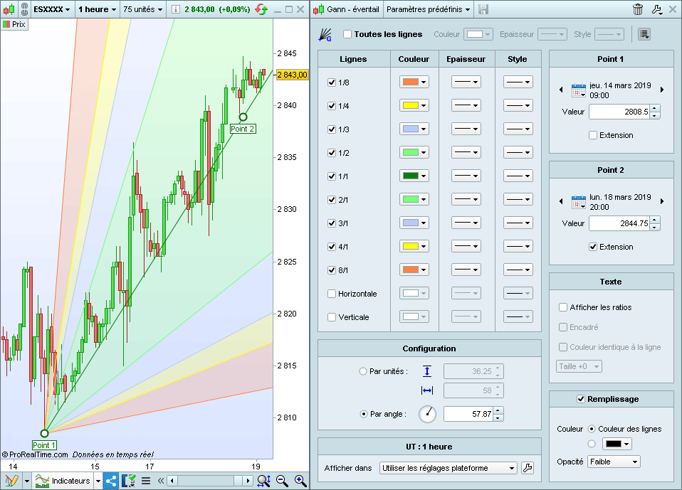The image size is (682, 490).
Task: Open Utiliser les réglages plateforme dropdown
Action: point(448,468)
